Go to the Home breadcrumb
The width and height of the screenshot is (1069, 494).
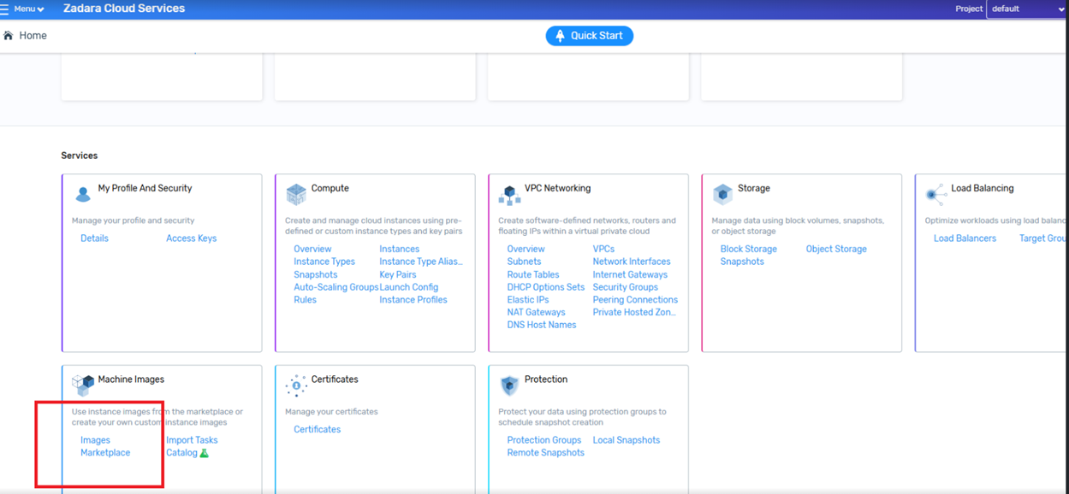pyautogui.click(x=33, y=36)
